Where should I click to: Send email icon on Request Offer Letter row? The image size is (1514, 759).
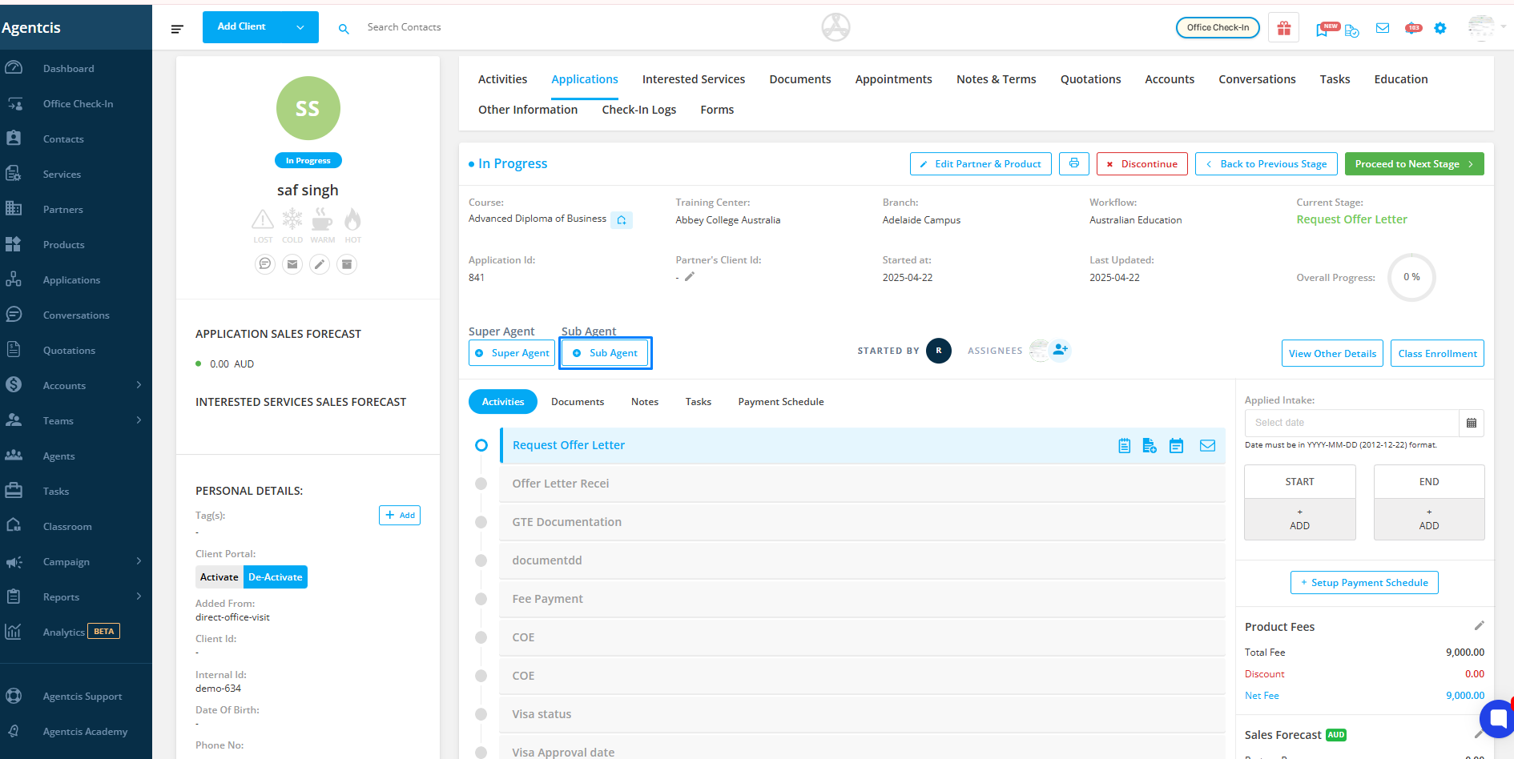[x=1207, y=446]
